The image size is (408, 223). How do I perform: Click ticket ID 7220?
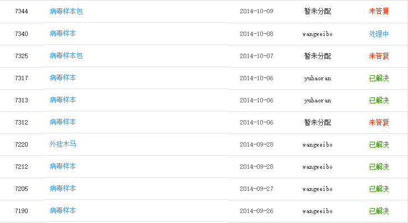pyautogui.click(x=22, y=144)
